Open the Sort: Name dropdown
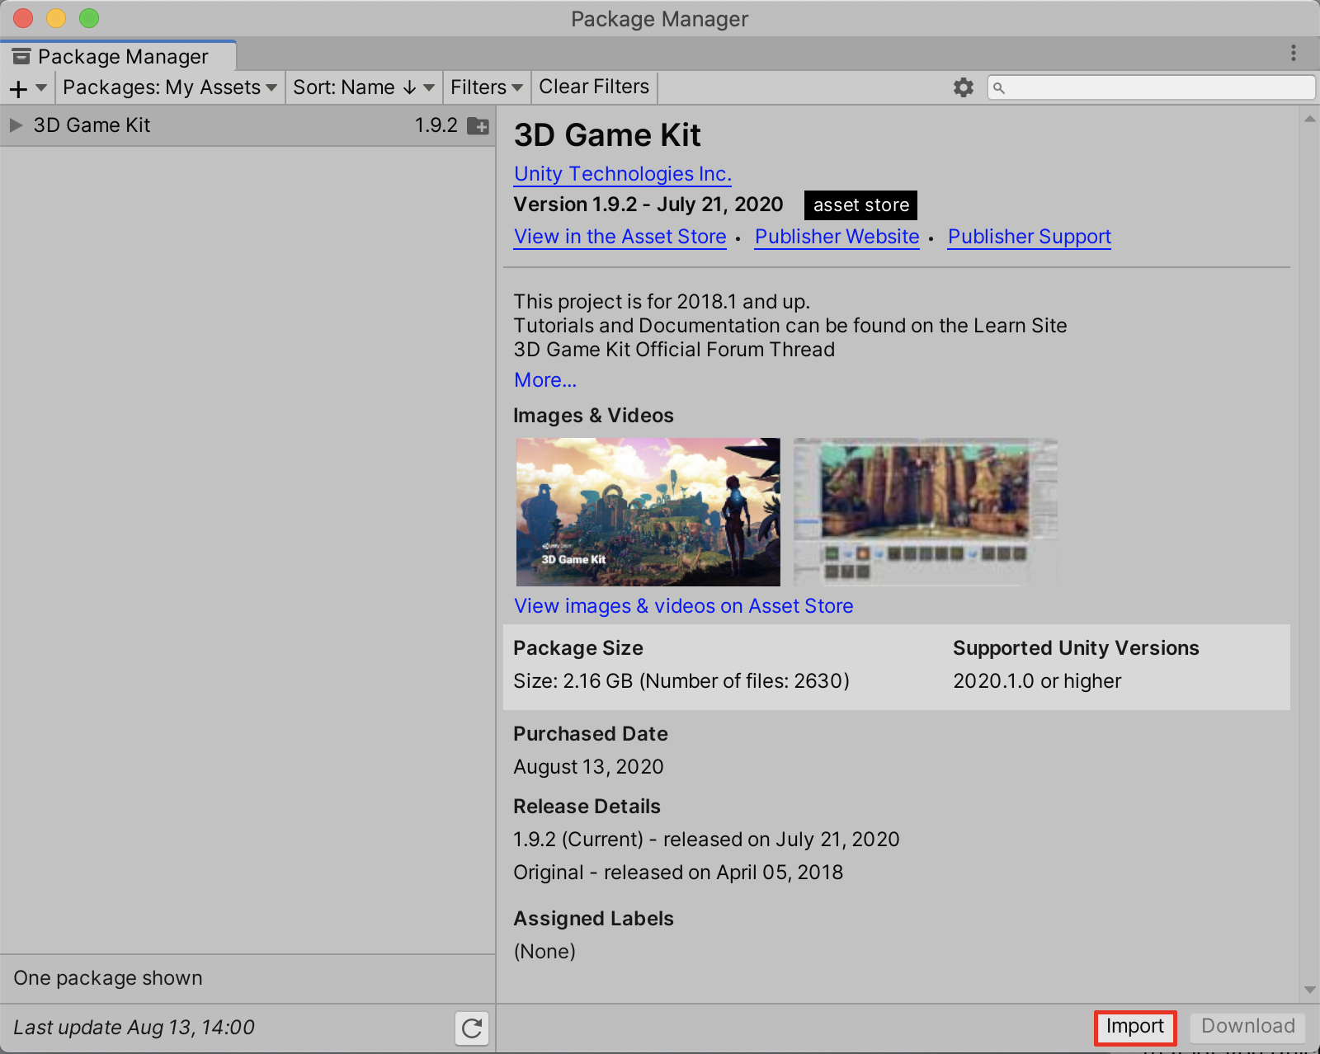 click(x=363, y=87)
